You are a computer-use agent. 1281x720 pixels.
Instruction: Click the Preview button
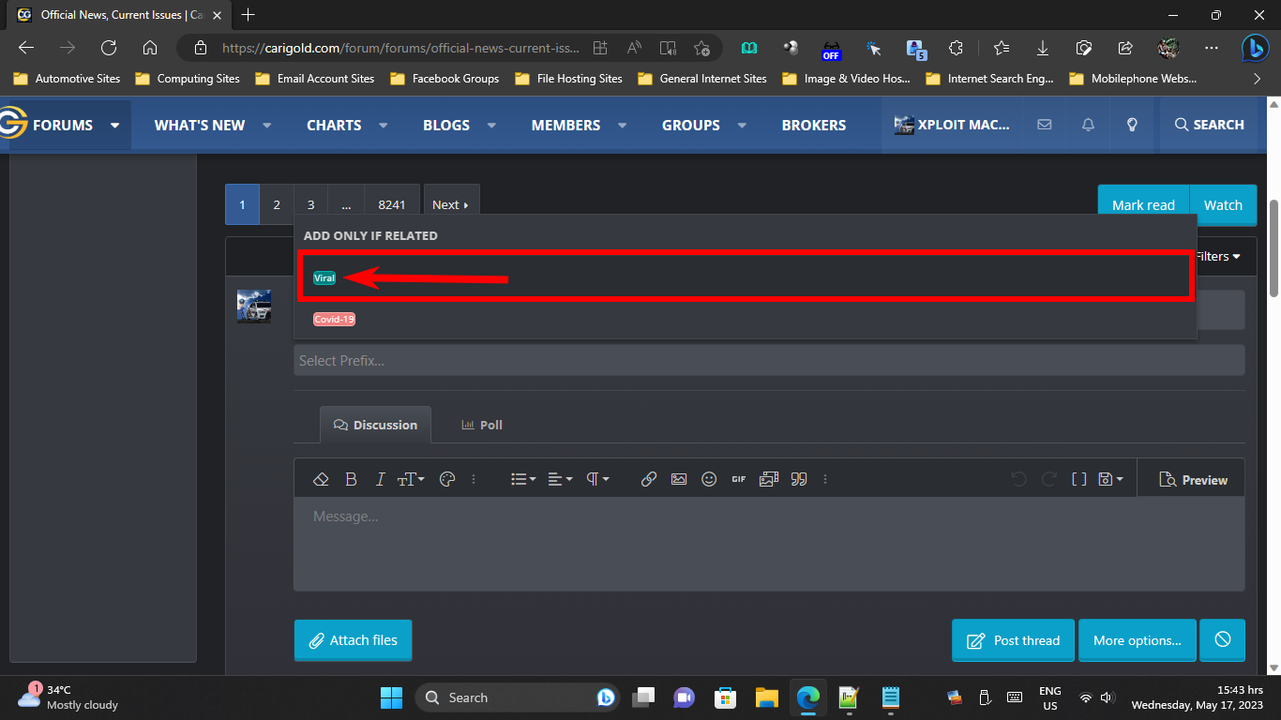coord(1193,480)
